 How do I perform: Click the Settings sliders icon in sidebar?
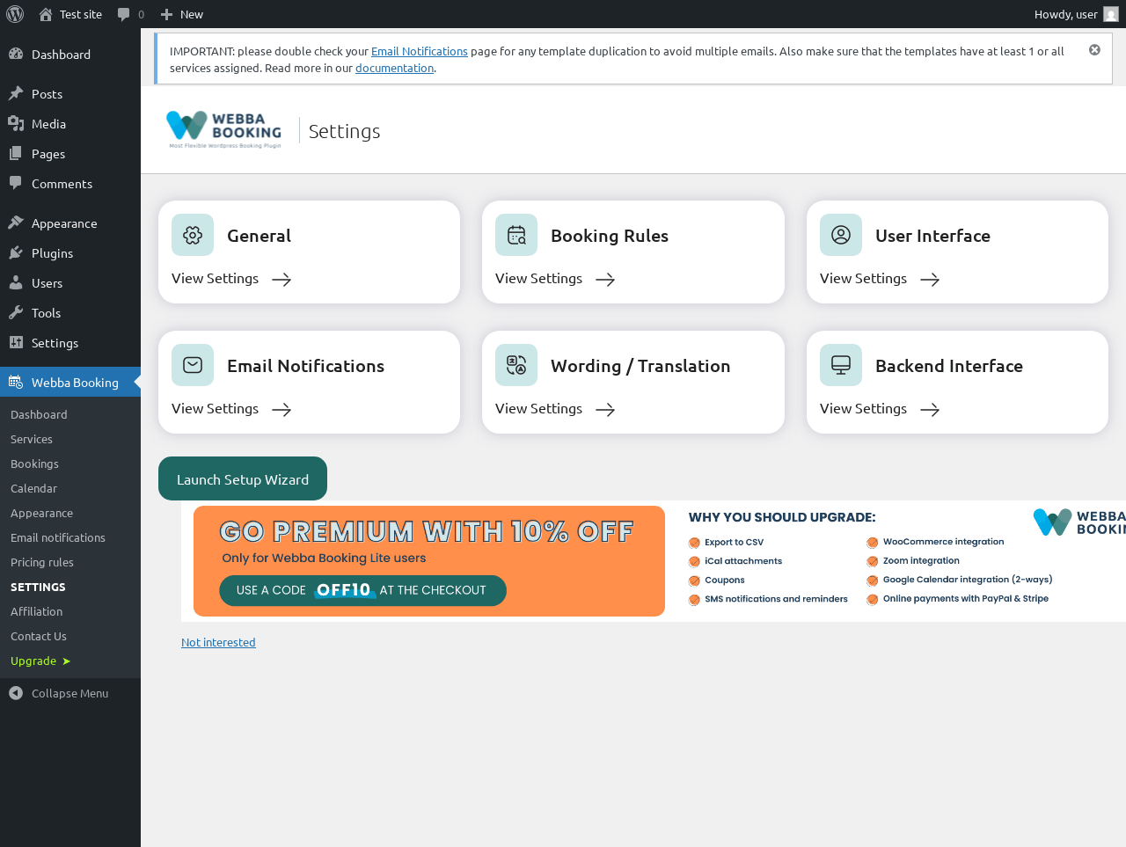16,342
